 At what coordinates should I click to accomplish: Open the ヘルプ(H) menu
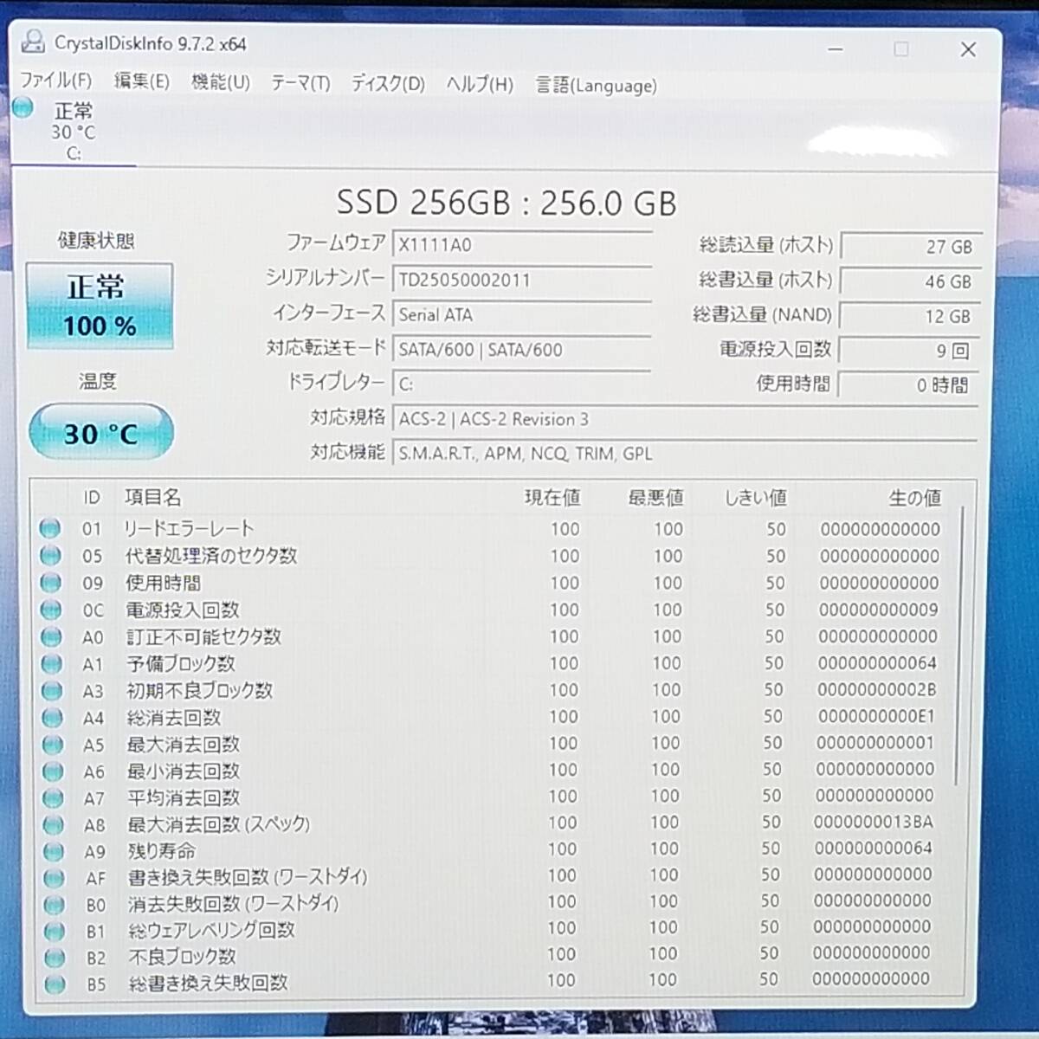click(x=480, y=85)
